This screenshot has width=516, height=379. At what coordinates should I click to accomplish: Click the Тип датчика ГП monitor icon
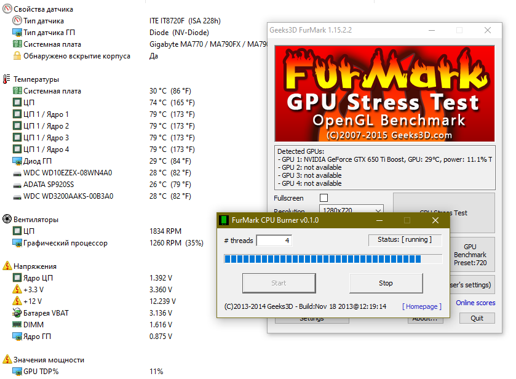pyautogui.click(x=17, y=33)
